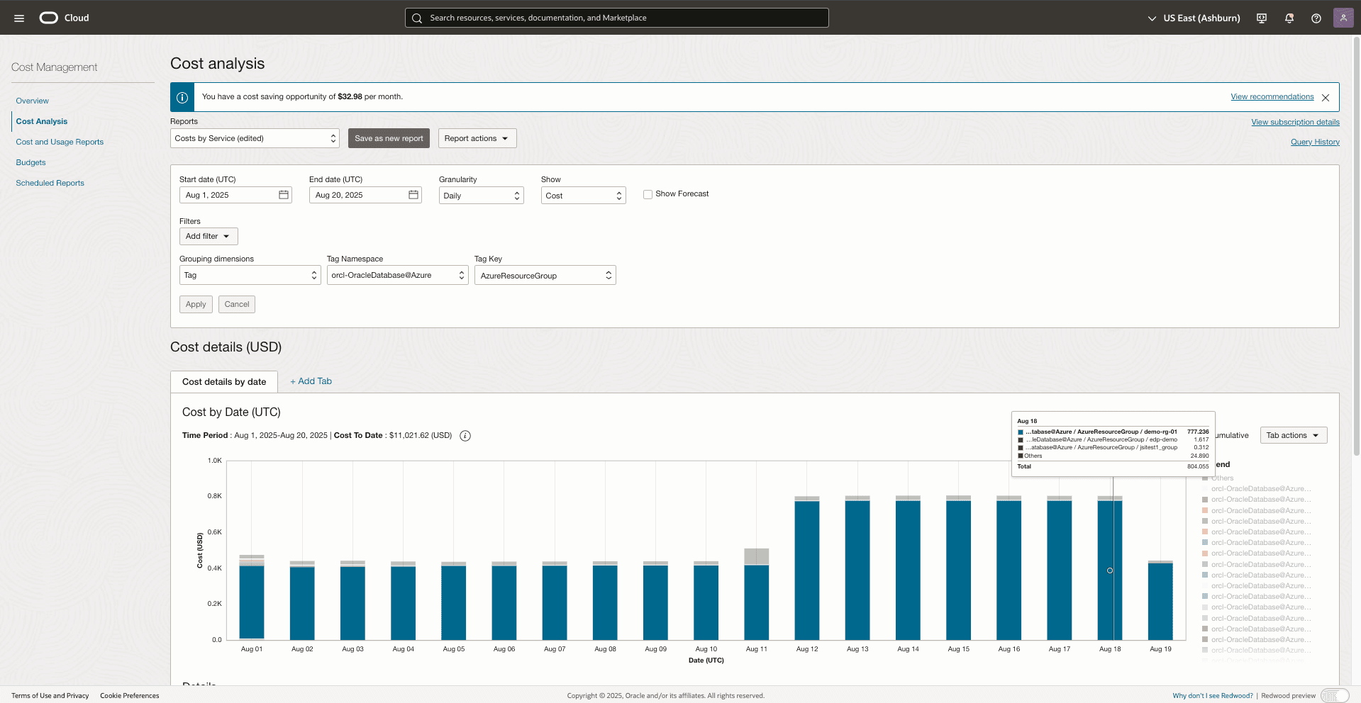Image resolution: width=1361 pixels, height=703 pixels.
Task: Click the Date (UTC) axis title
Action: [x=706, y=660]
